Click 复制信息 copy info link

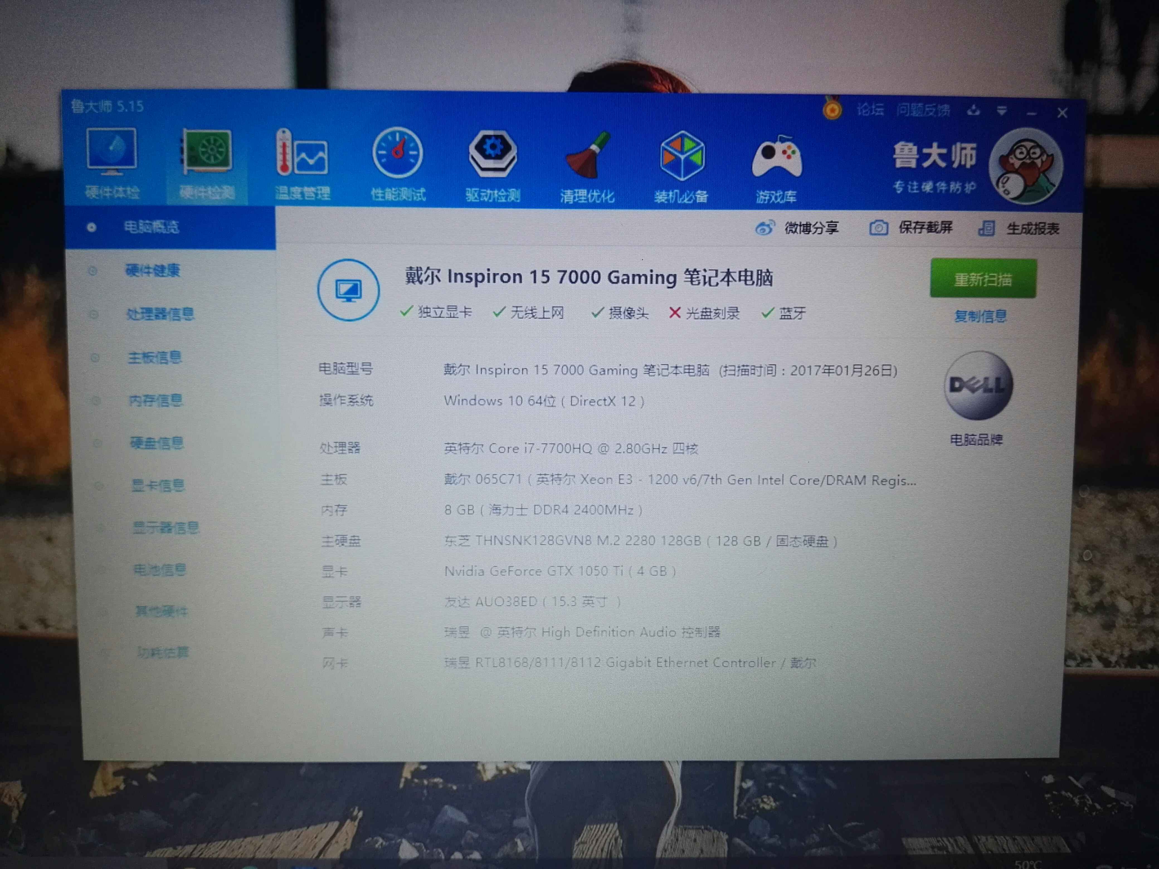pos(980,316)
